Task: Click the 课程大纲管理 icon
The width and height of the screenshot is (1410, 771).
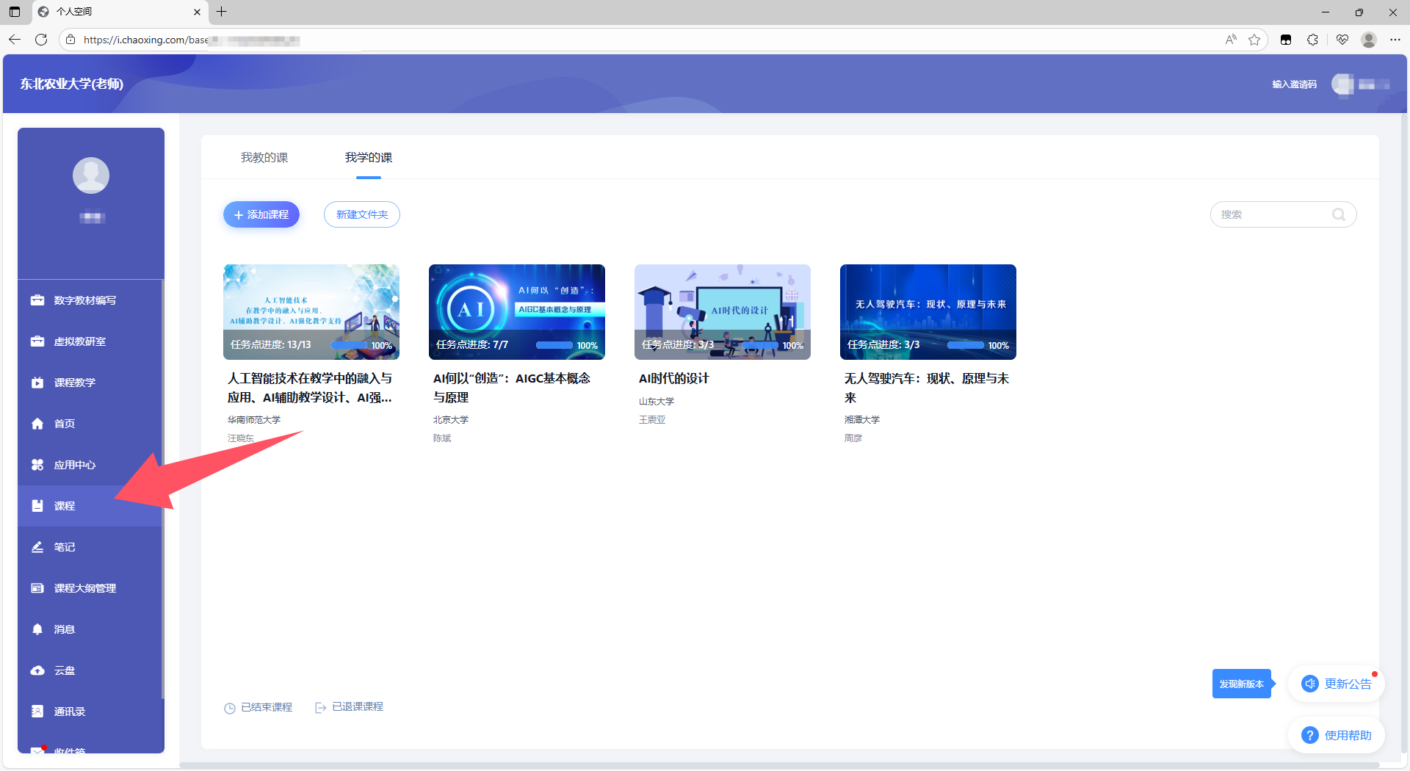Action: point(37,588)
